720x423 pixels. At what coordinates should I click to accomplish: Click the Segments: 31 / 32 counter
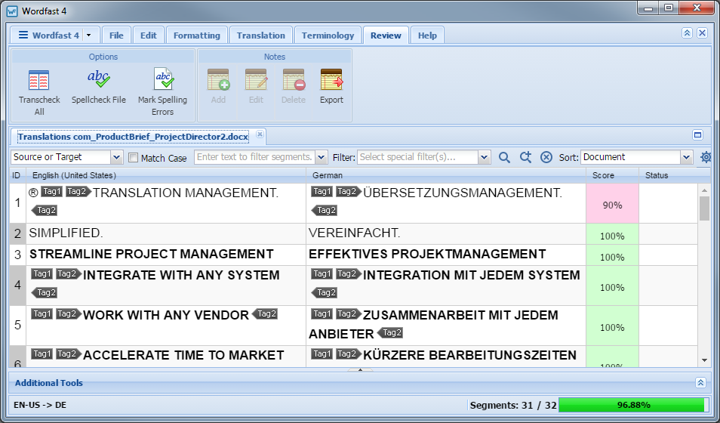click(513, 405)
